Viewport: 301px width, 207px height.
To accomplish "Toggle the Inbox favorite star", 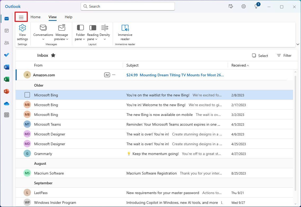I will click(53, 55).
